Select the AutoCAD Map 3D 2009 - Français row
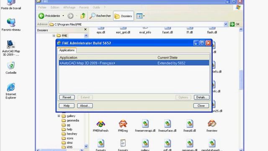Screen dimensions: 268x151 134,63
